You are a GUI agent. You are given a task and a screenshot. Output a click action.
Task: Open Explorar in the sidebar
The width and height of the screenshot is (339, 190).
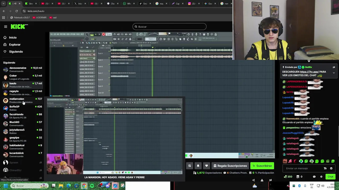tap(15, 45)
